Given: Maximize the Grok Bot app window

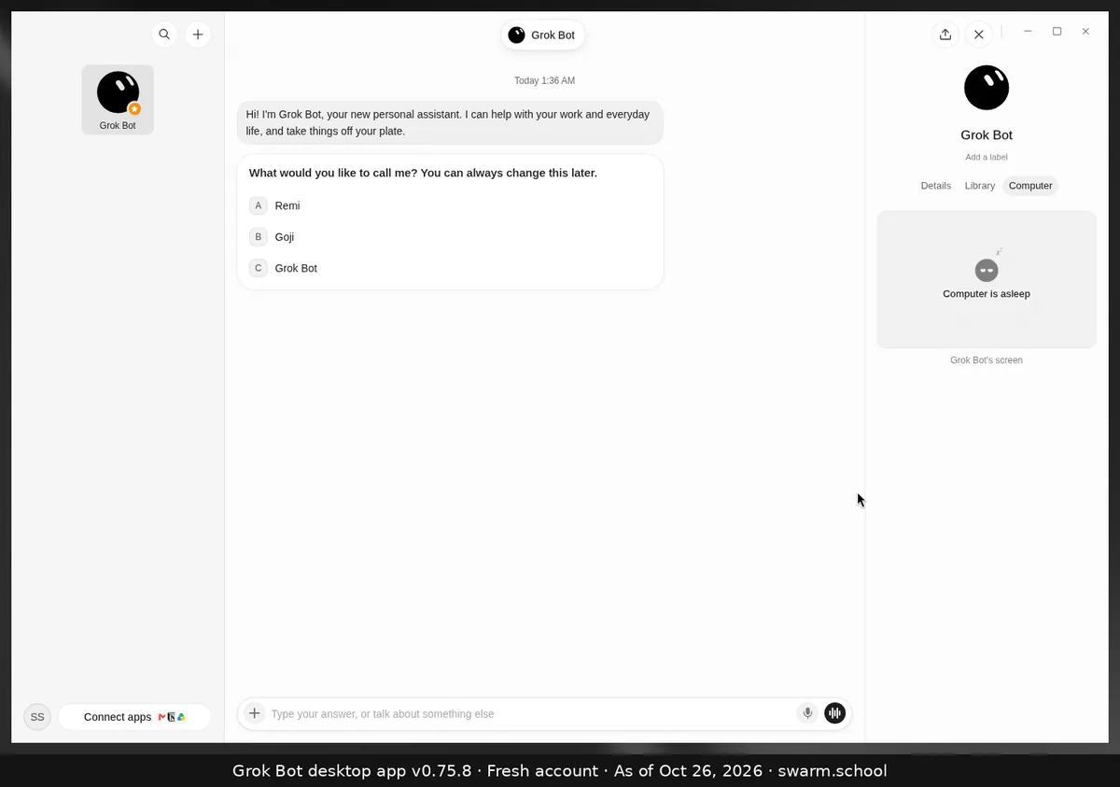Looking at the screenshot, I should point(1057,31).
